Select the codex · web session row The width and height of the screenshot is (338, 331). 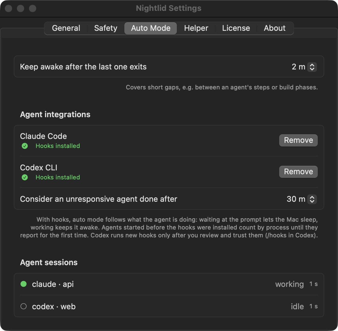(169, 306)
